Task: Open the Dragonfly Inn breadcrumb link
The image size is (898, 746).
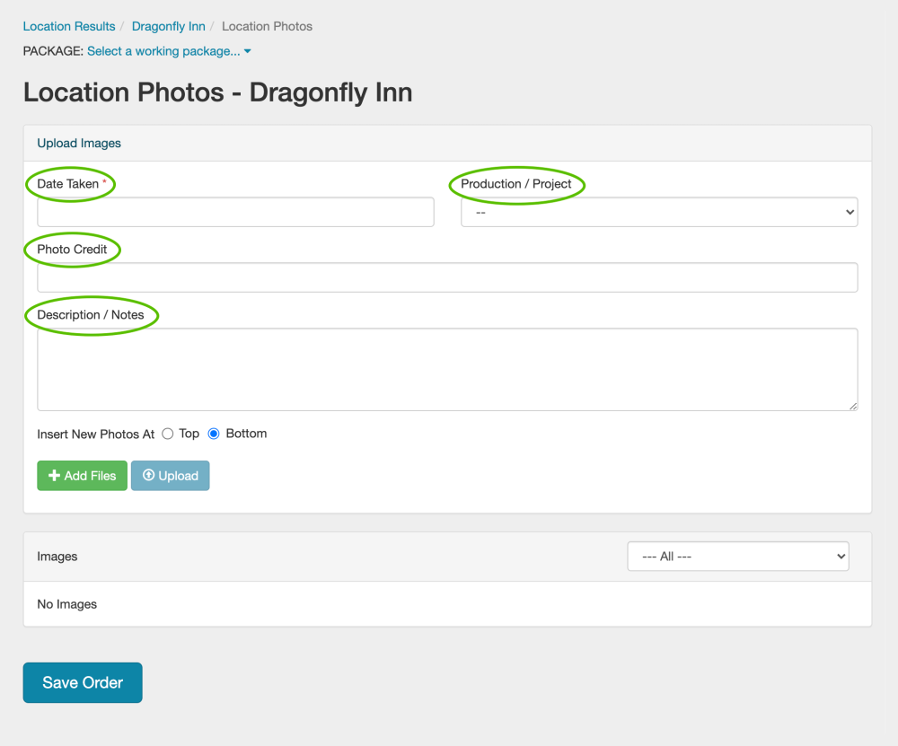Action: [169, 26]
